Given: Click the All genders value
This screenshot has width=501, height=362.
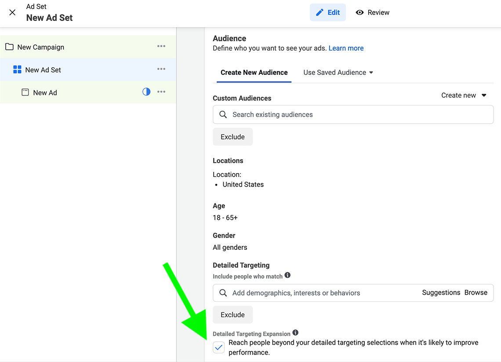Looking at the screenshot, I should pos(230,248).
